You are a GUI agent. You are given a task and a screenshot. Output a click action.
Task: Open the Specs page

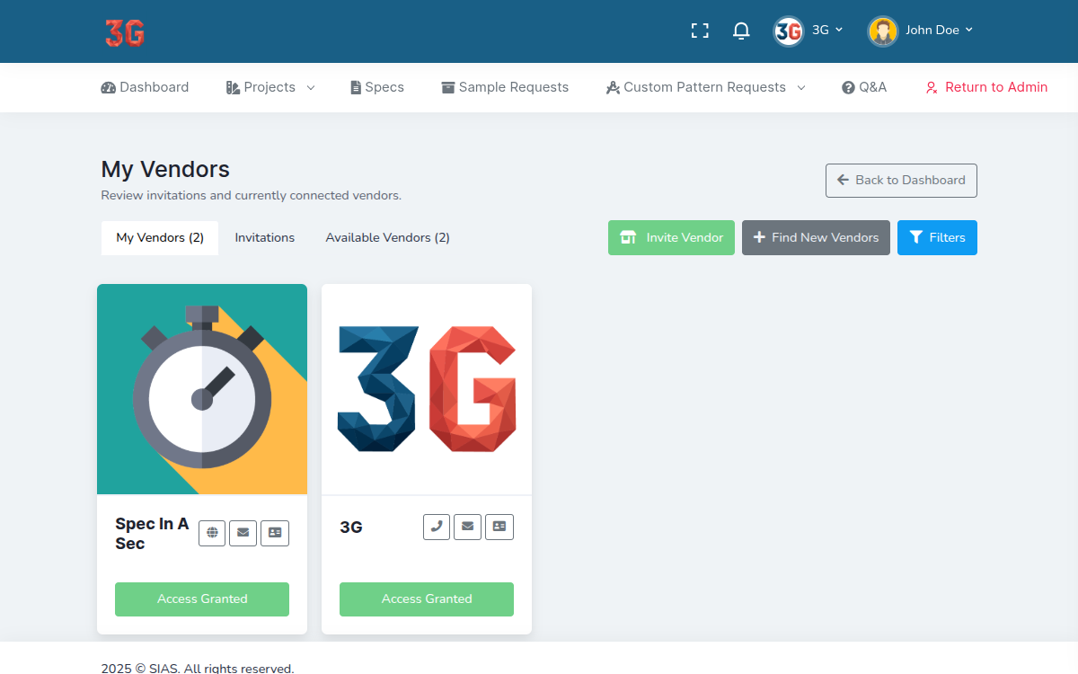click(x=377, y=87)
